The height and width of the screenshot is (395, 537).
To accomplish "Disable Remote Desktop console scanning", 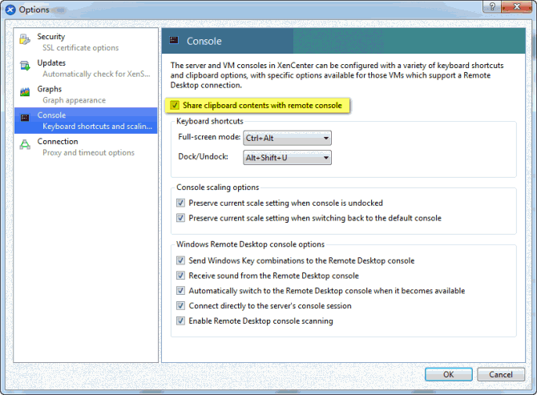I will 180,320.
